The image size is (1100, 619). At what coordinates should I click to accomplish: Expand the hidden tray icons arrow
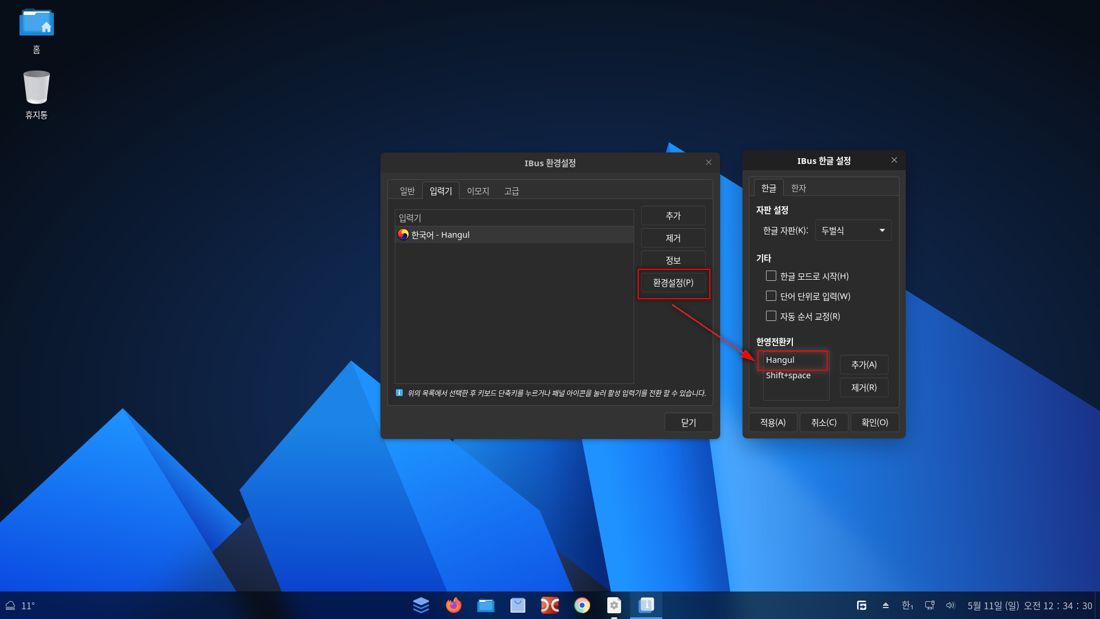pos(885,605)
